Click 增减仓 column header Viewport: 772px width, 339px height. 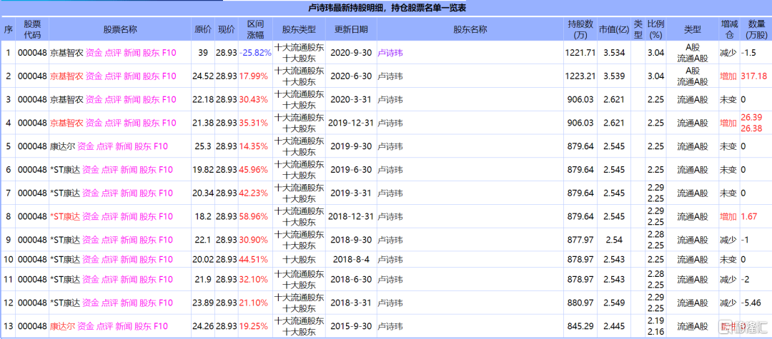pyautogui.click(x=728, y=29)
